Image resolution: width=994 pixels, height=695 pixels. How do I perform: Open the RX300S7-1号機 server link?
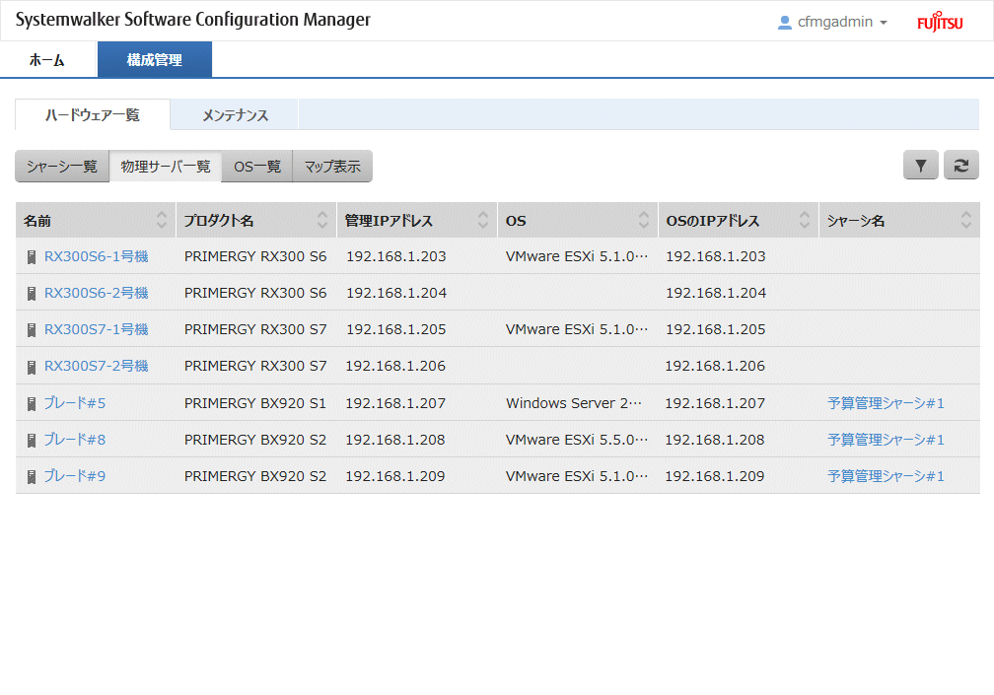[97, 329]
